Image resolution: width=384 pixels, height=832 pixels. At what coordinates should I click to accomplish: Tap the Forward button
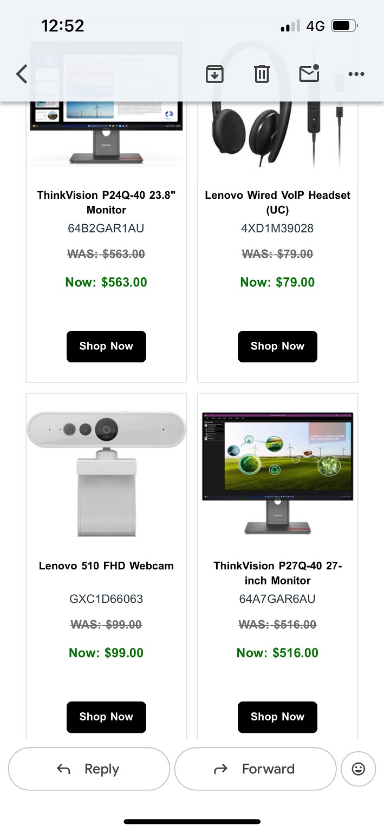[255, 769]
